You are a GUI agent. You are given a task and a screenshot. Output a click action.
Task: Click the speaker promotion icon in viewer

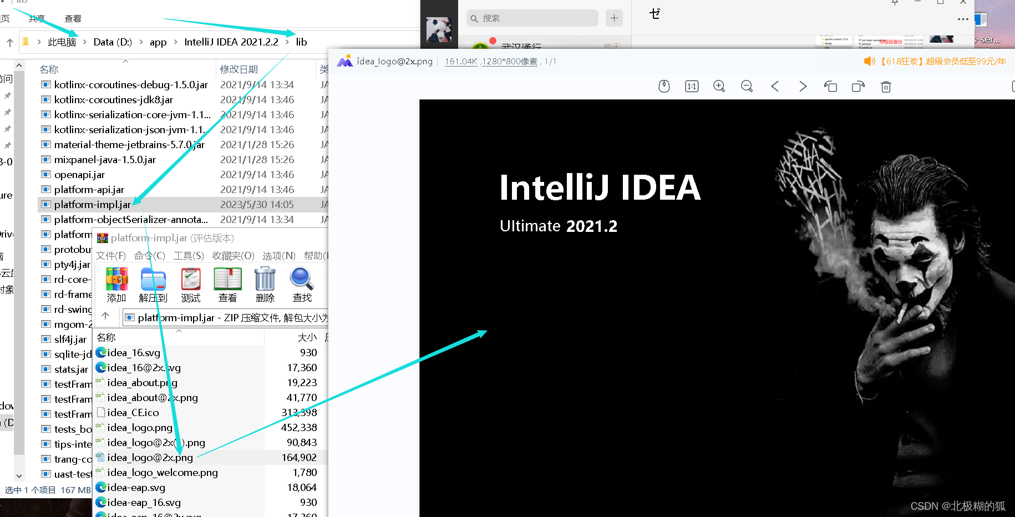[x=870, y=61]
